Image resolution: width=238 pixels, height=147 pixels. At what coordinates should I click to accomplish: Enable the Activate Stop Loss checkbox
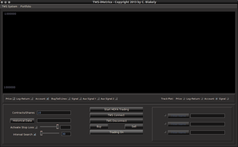tap(36, 127)
